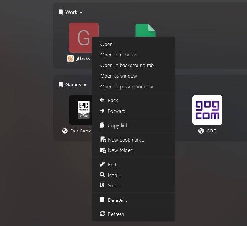The width and height of the screenshot is (247, 226).
Task: Choose Open as window
Action: [x=133, y=76]
